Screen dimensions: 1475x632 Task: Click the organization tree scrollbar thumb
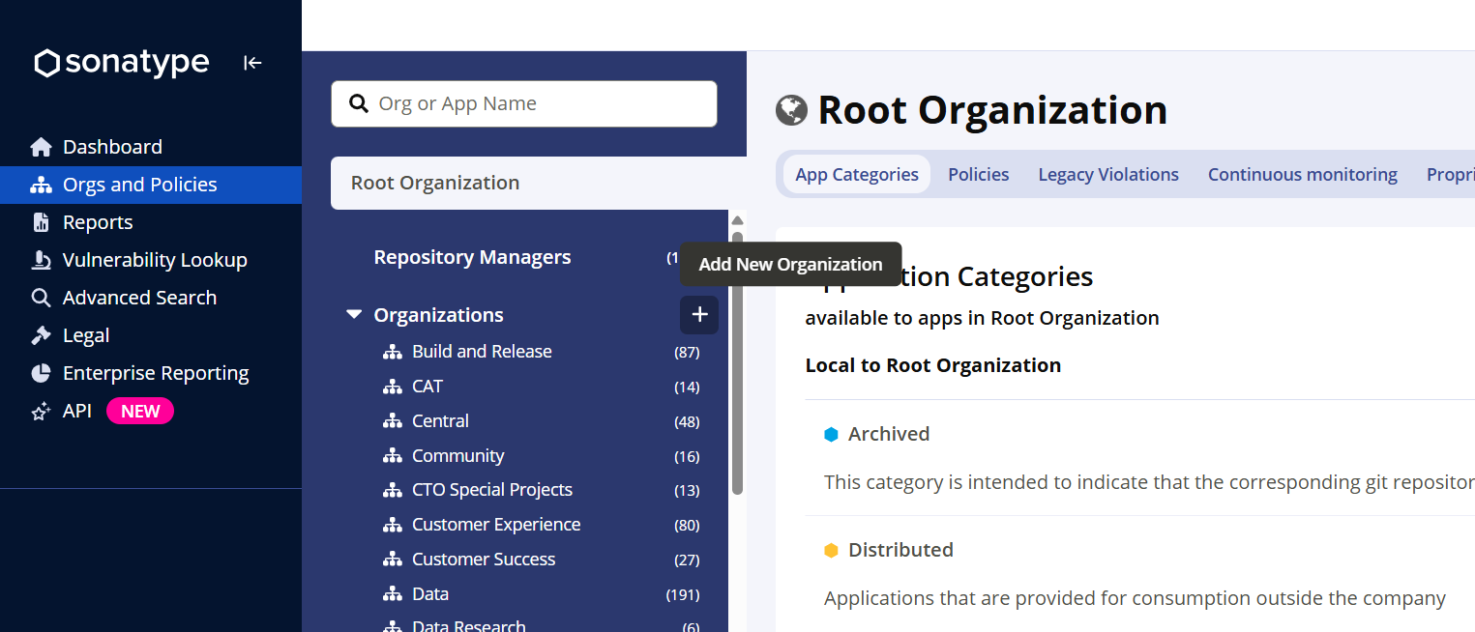(x=737, y=362)
